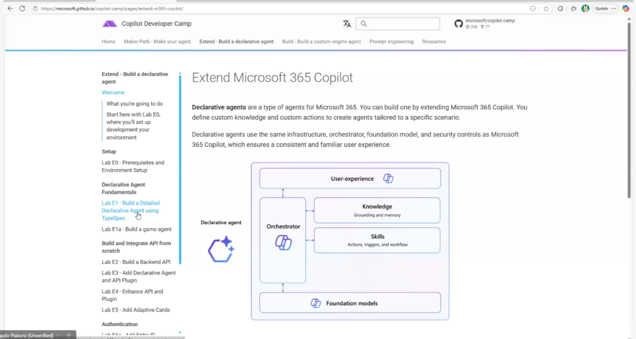Click the browser back arrow
636x339 pixels.
coord(10,9)
